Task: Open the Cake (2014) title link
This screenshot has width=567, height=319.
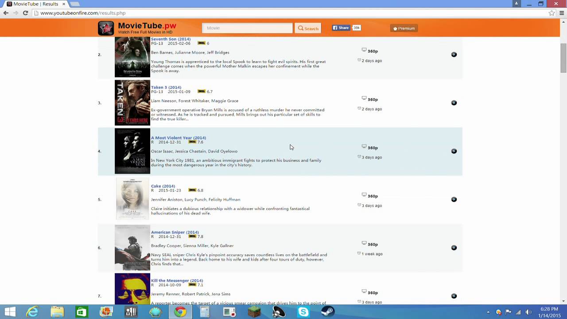Action: click(163, 186)
